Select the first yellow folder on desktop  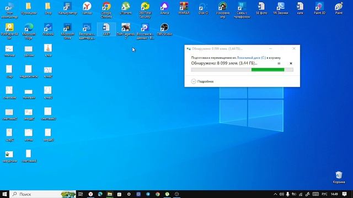pyautogui.click(x=29, y=9)
